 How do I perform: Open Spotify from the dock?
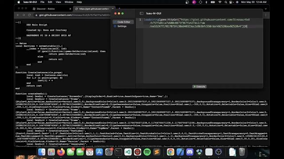(x=147, y=152)
